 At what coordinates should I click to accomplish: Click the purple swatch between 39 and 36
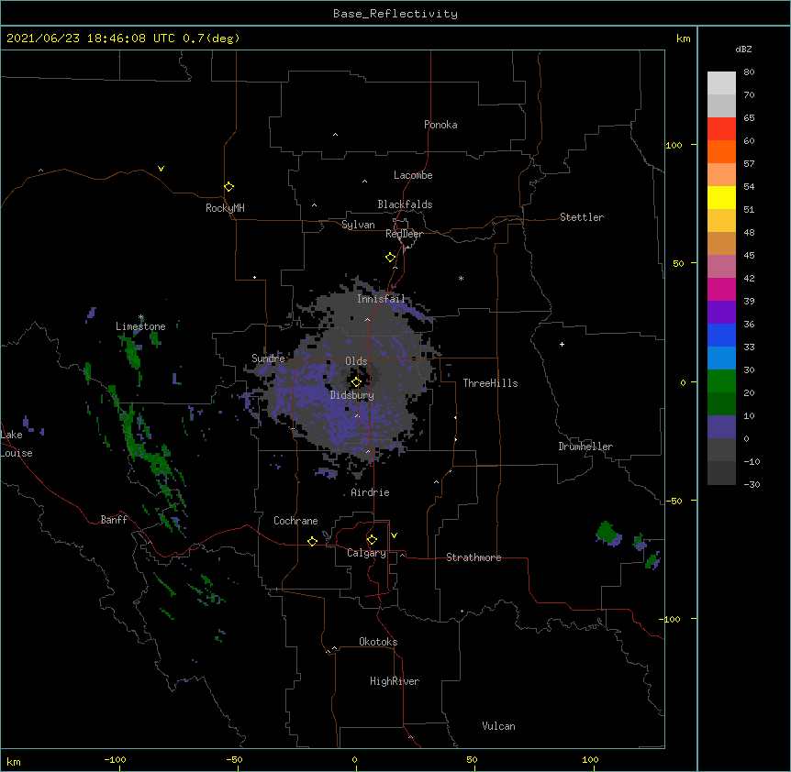[x=721, y=313]
